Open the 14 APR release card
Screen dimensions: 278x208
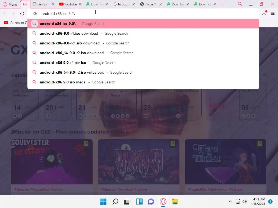(25, 104)
